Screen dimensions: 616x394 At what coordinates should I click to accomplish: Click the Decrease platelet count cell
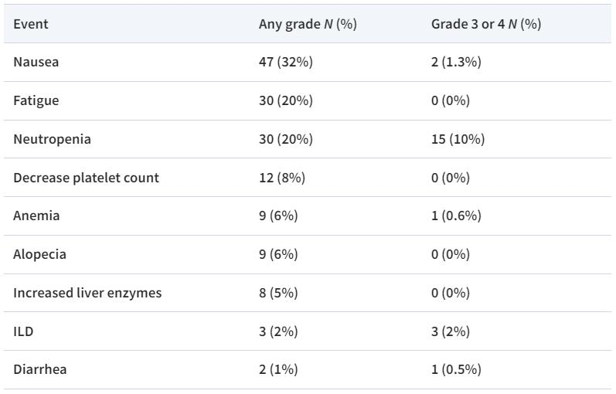[x=86, y=178]
